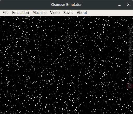Close the Osmose Emulator window

click(128, 5)
